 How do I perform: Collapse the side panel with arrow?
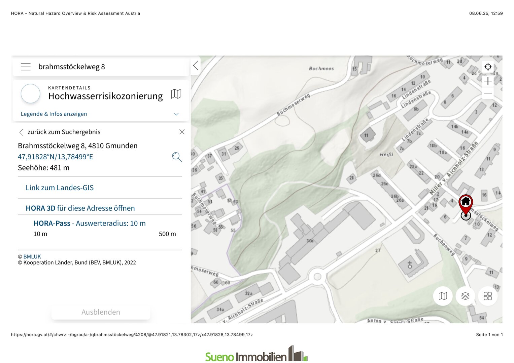[196, 66]
